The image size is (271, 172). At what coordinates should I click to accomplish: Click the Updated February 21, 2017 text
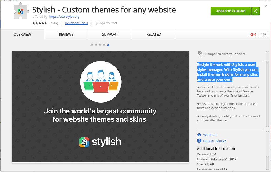pos(217,159)
